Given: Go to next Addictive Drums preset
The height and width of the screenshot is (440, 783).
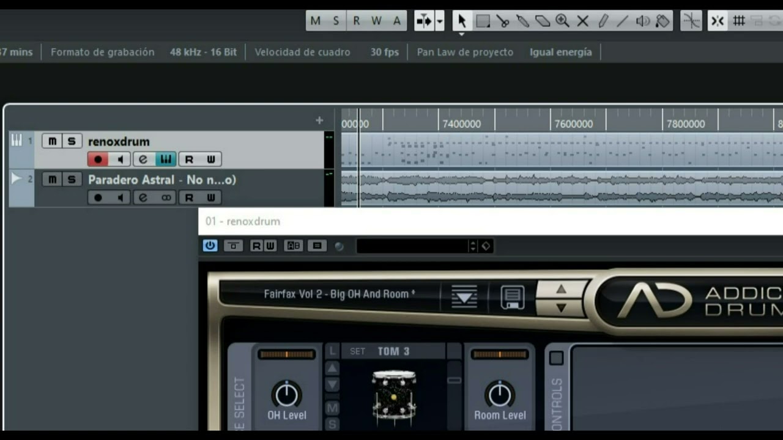Looking at the screenshot, I should (x=561, y=307).
